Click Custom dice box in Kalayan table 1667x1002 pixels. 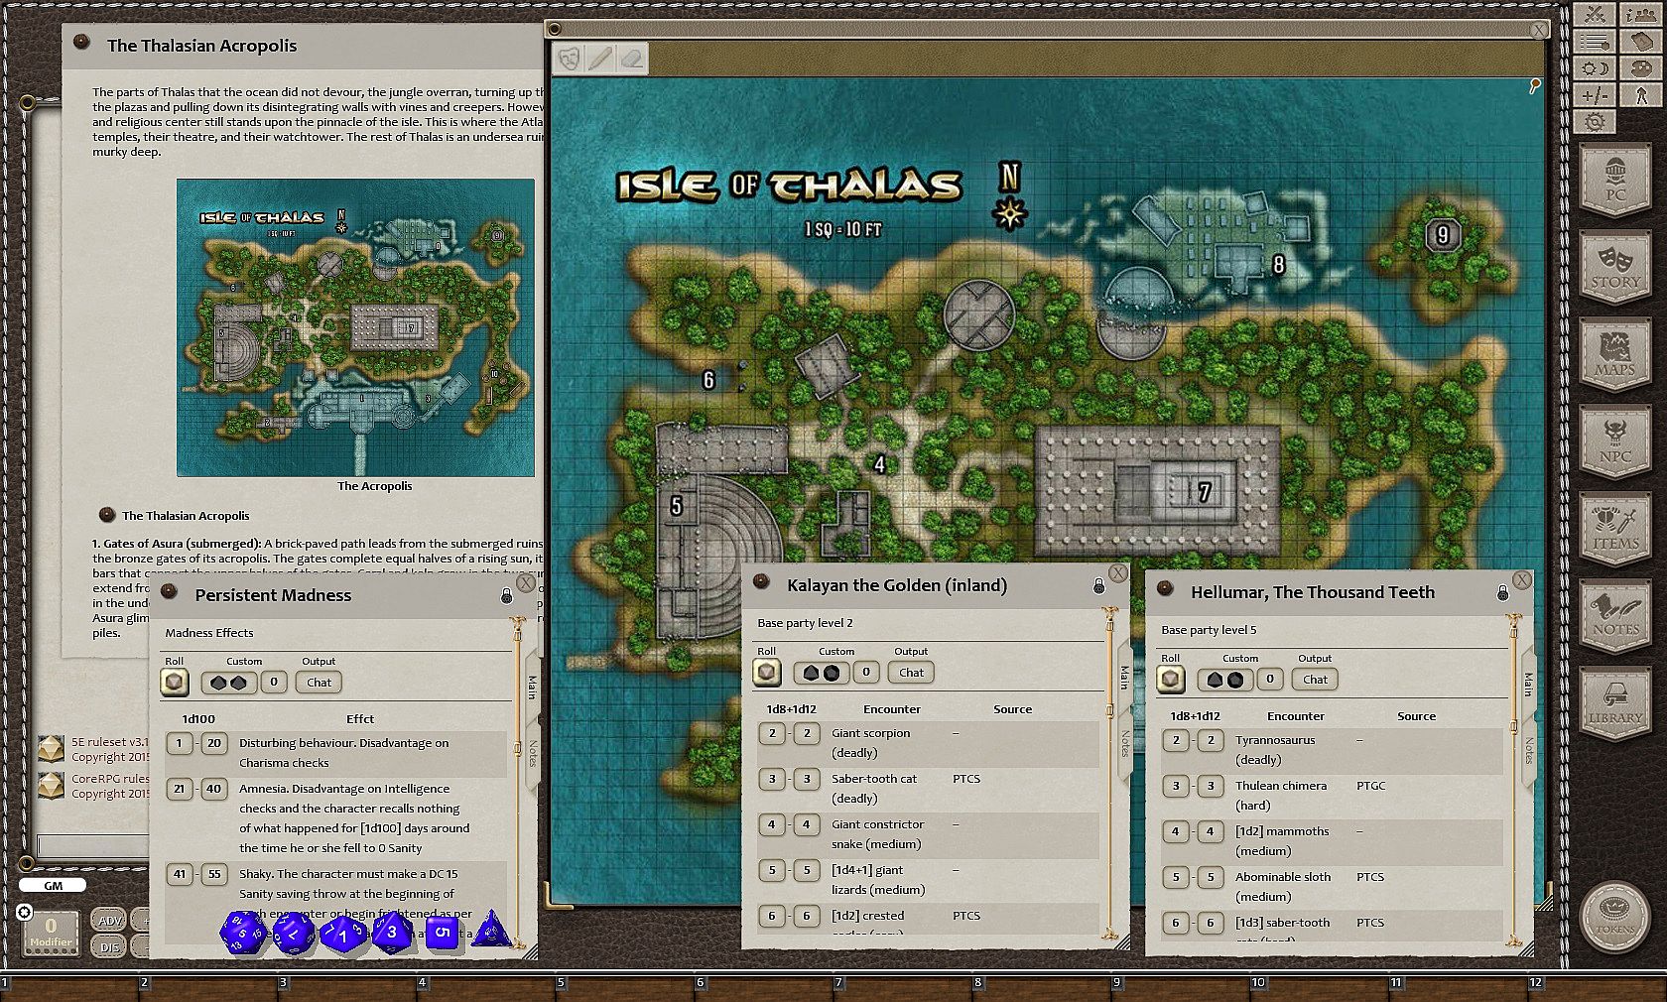[822, 673]
